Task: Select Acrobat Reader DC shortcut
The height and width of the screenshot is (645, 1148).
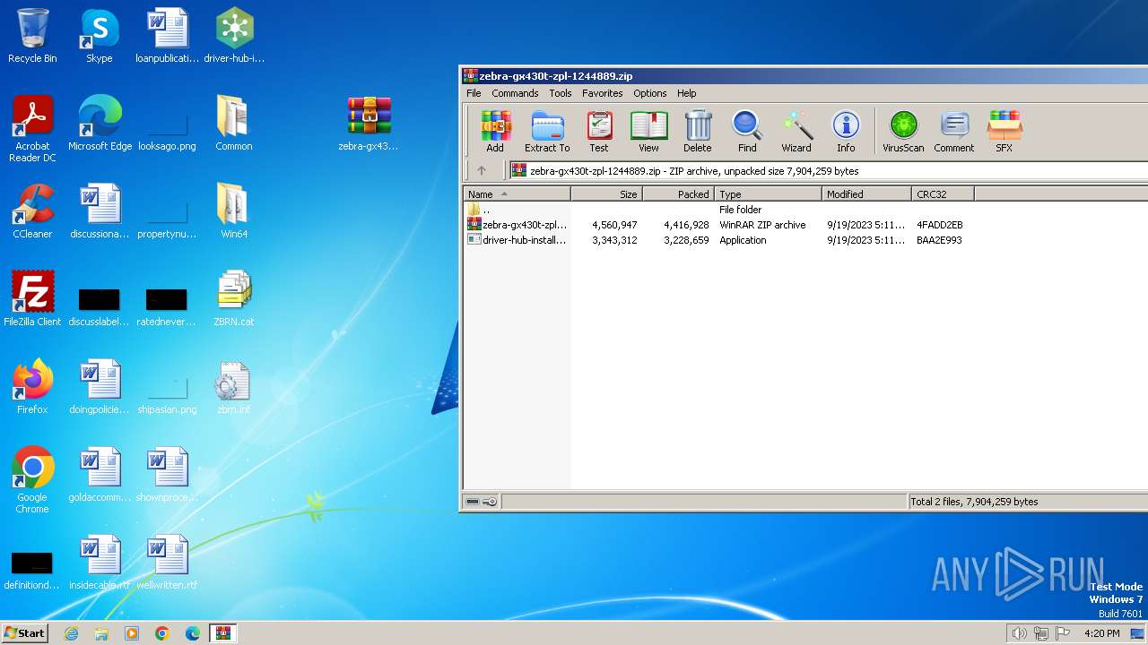Action: [x=32, y=129]
